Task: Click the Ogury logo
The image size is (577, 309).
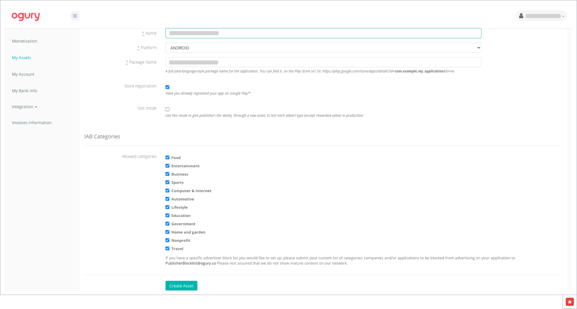Action: (26, 16)
